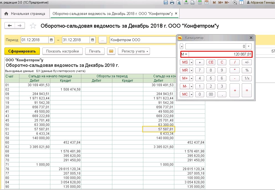
Task: Click calculator MR button
Action: click(x=185, y=70)
